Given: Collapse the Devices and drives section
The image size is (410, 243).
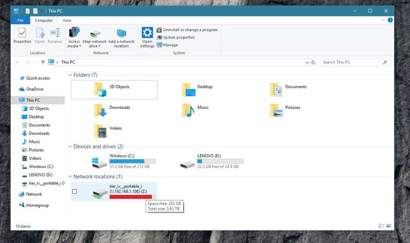Looking at the screenshot, I should point(70,147).
